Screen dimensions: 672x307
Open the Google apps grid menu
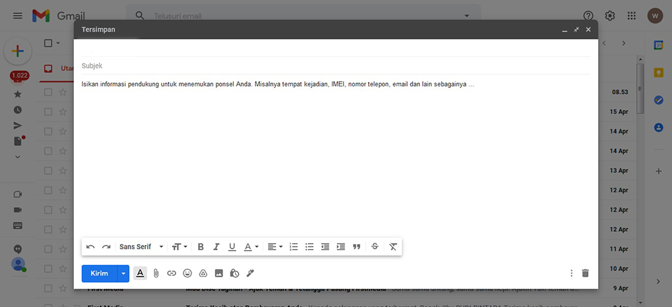(x=631, y=15)
